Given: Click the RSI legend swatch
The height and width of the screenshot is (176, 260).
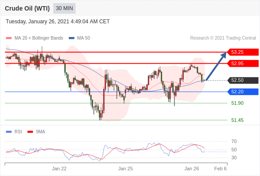Looking at the screenshot, I should click(x=9, y=132).
